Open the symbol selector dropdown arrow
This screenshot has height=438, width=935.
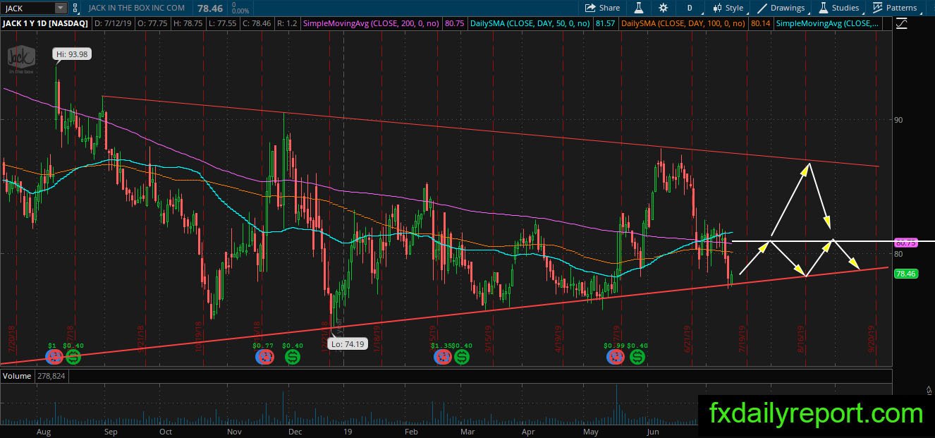pyautogui.click(x=61, y=8)
